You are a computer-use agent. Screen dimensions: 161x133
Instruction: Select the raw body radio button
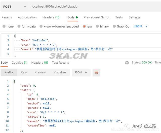tap(84, 26)
